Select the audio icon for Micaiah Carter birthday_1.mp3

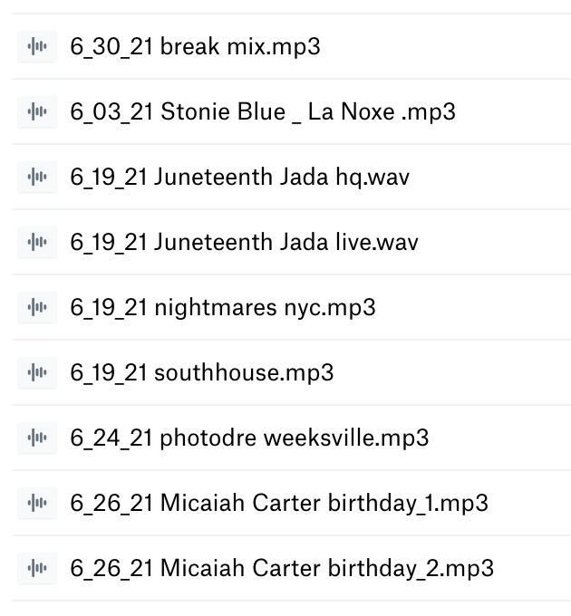pos(37,504)
